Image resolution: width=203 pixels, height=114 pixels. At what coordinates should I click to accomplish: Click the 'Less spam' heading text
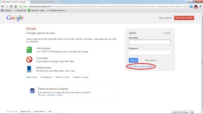coord(42,58)
